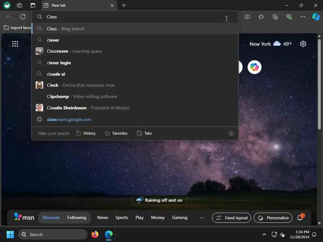
Task: Select Classroom - Learning space suggestion
Action: (x=135, y=51)
